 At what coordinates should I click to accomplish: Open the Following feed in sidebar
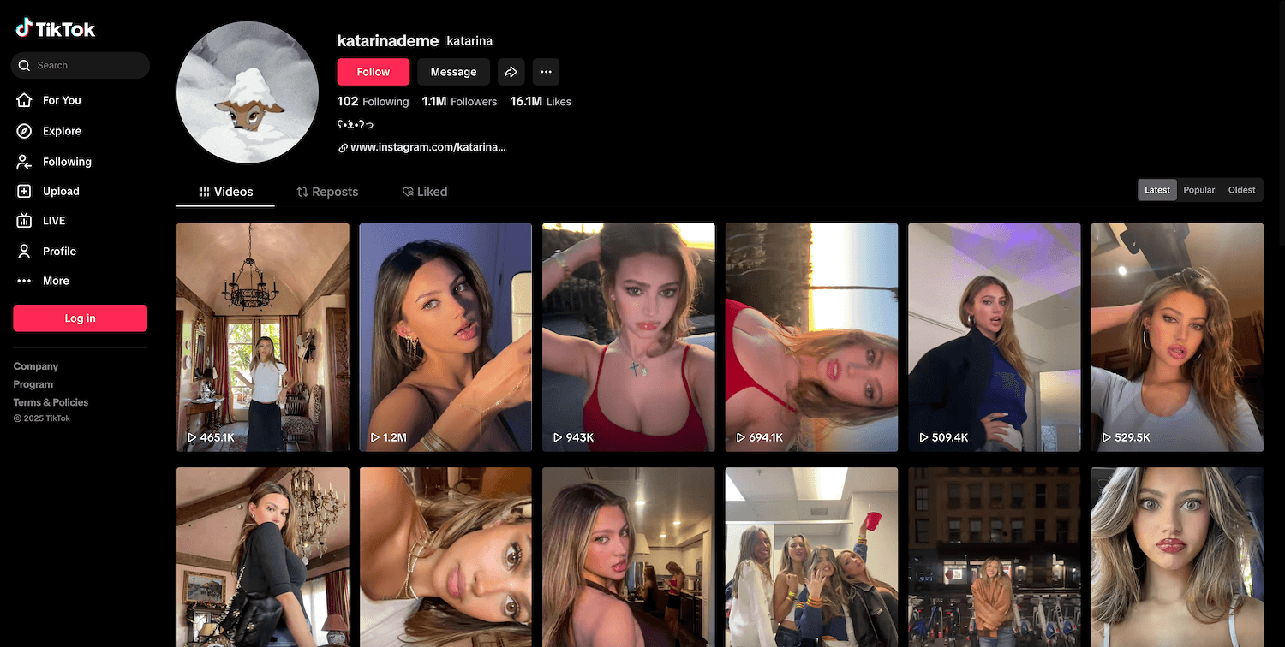[66, 162]
